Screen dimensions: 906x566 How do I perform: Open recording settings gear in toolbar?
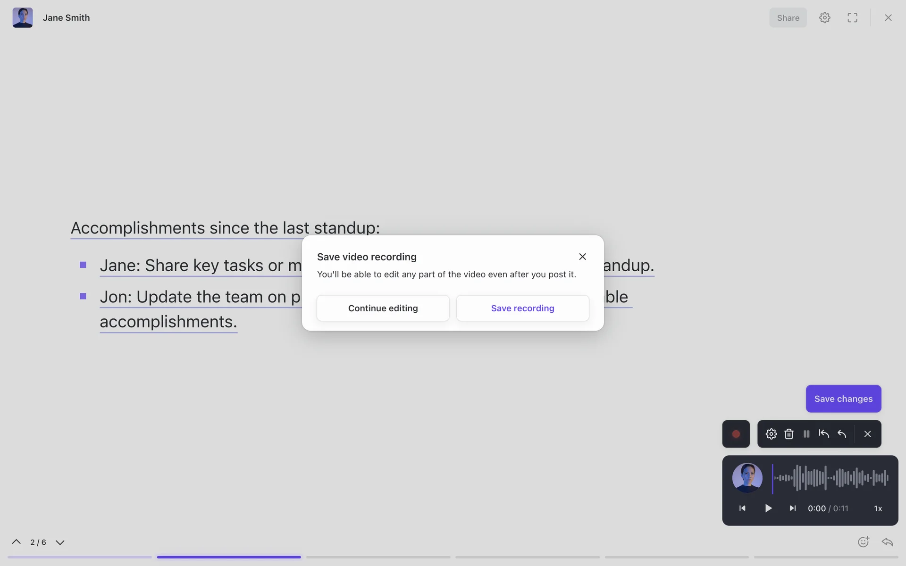click(771, 434)
